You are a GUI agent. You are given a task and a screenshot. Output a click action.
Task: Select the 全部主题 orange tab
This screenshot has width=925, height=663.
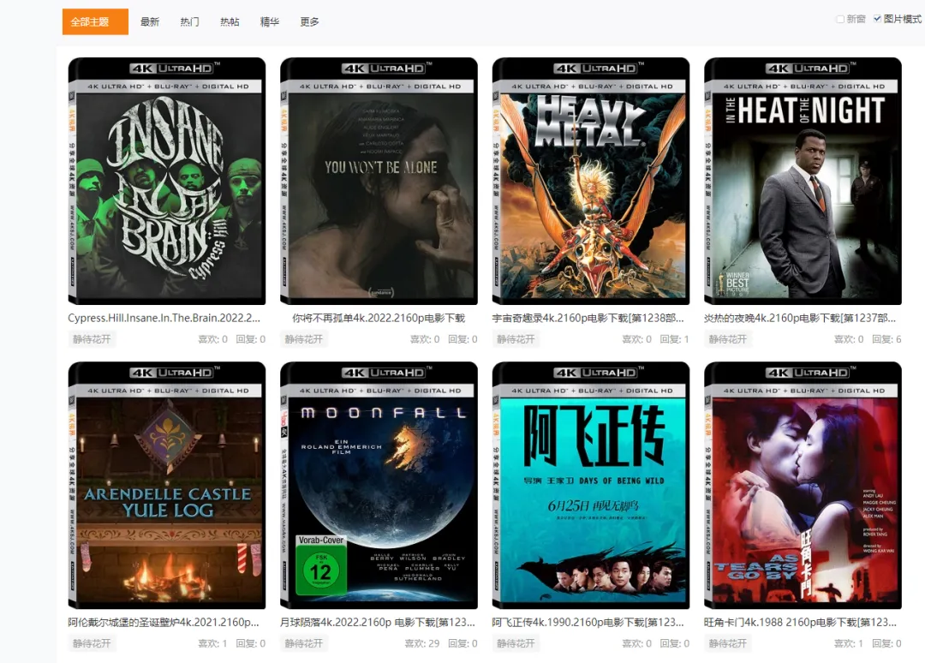[x=95, y=21]
